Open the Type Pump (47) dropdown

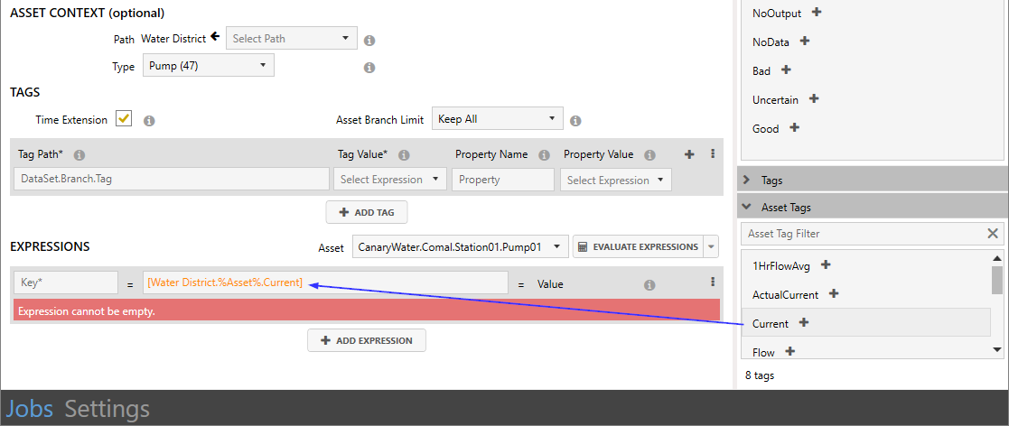[x=208, y=66]
